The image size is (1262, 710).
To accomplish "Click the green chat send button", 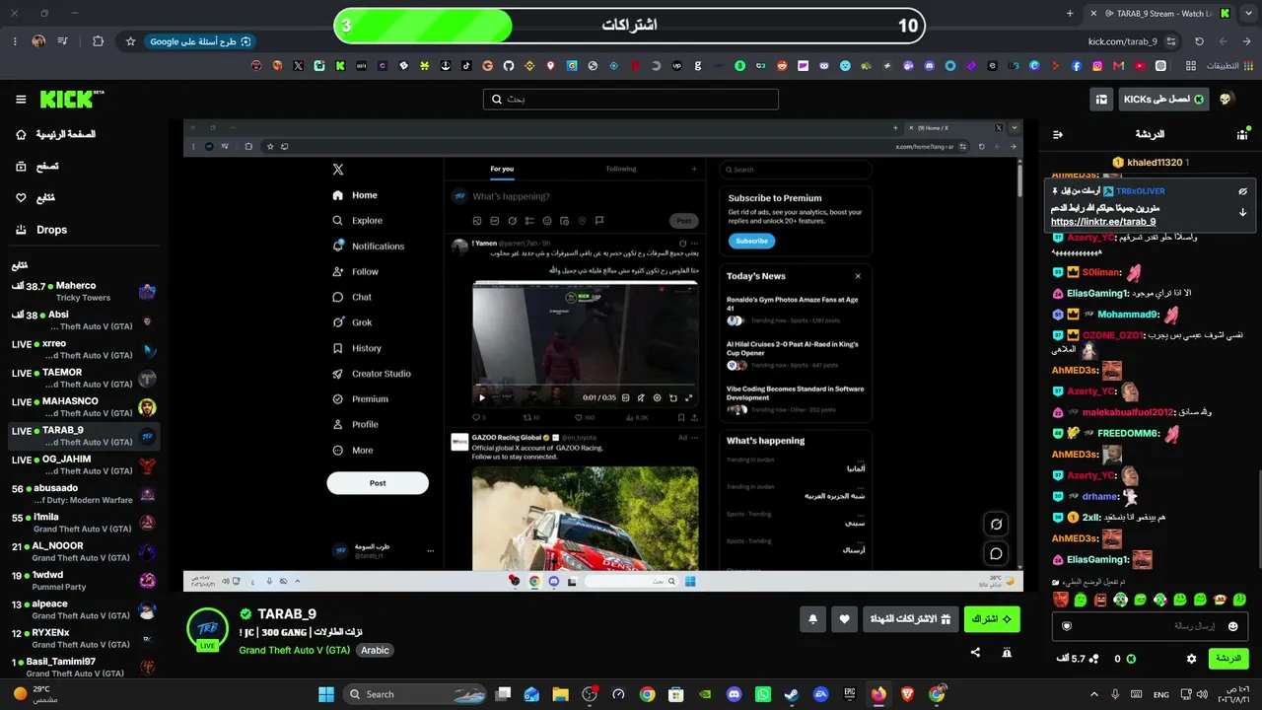I will pyautogui.click(x=1228, y=659).
